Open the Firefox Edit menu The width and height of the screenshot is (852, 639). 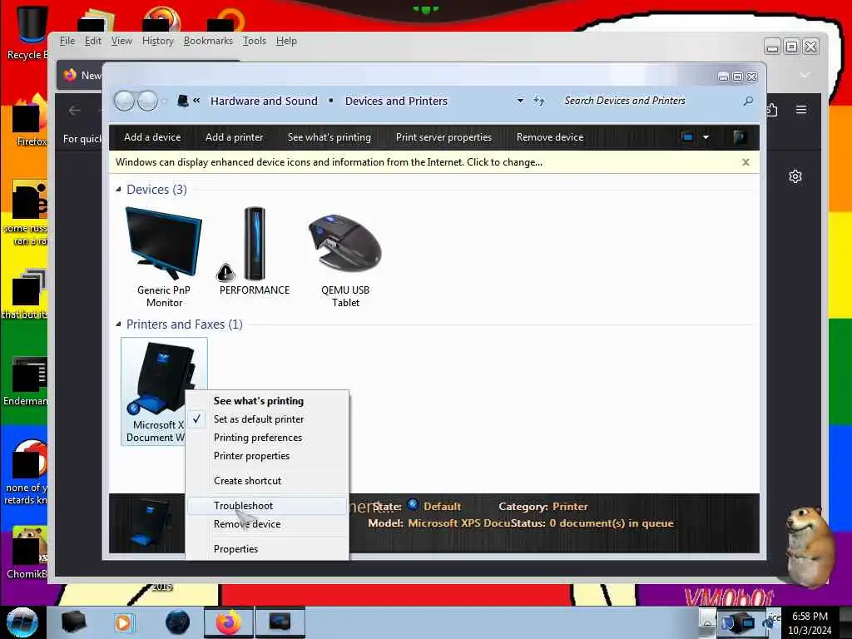[93, 41]
